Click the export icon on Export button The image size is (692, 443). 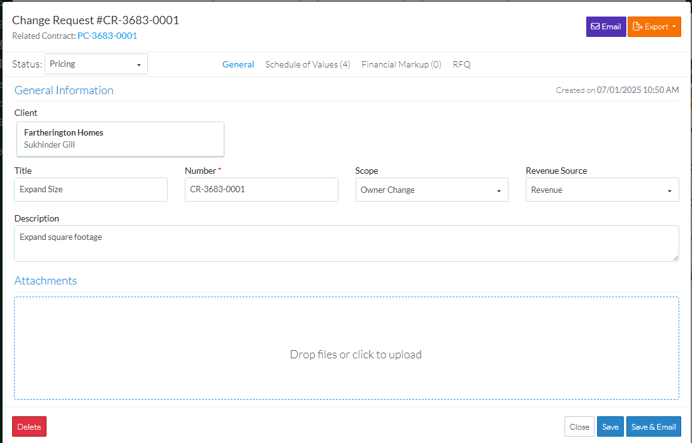[637, 27]
